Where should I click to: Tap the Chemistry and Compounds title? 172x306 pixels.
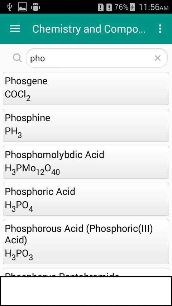tap(89, 29)
